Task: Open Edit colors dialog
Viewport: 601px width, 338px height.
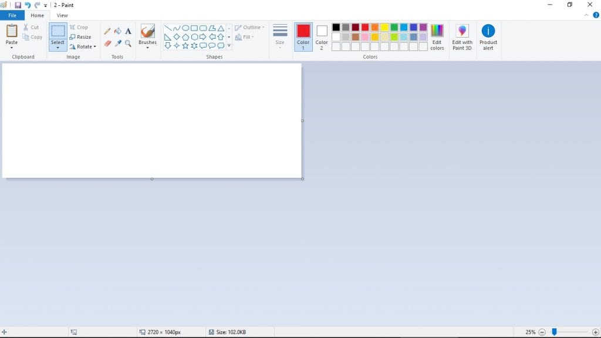Action: (x=437, y=37)
